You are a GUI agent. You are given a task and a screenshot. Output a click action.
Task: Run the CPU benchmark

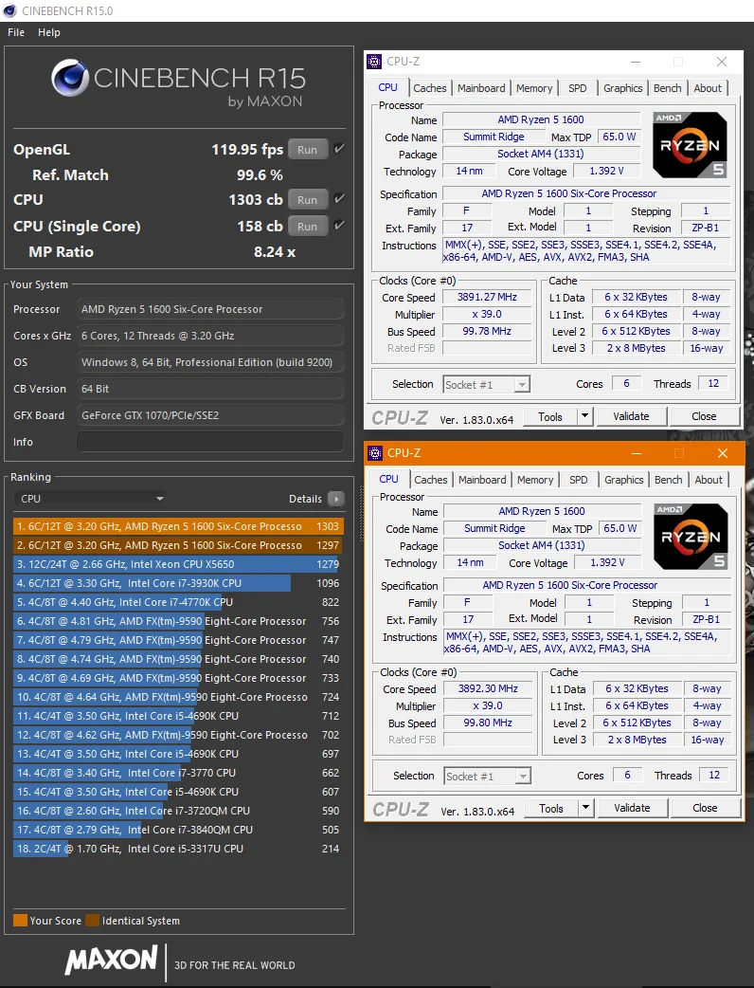pyautogui.click(x=307, y=200)
